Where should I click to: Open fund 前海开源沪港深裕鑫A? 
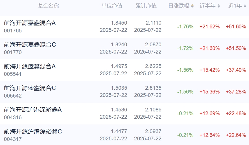33,110
